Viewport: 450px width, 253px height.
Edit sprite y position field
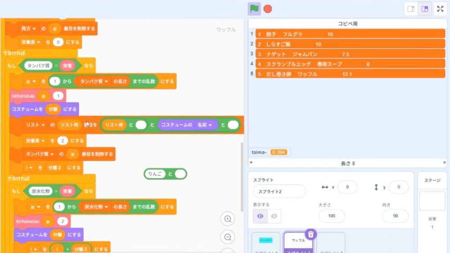(x=399, y=187)
